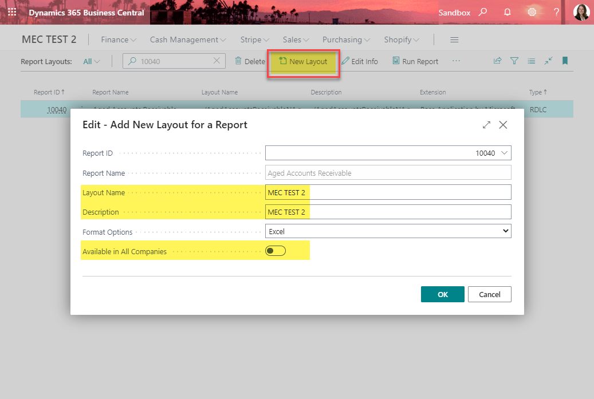594x399 pixels.
Task: Sort by Report ID column header
Action: (49, 92)
